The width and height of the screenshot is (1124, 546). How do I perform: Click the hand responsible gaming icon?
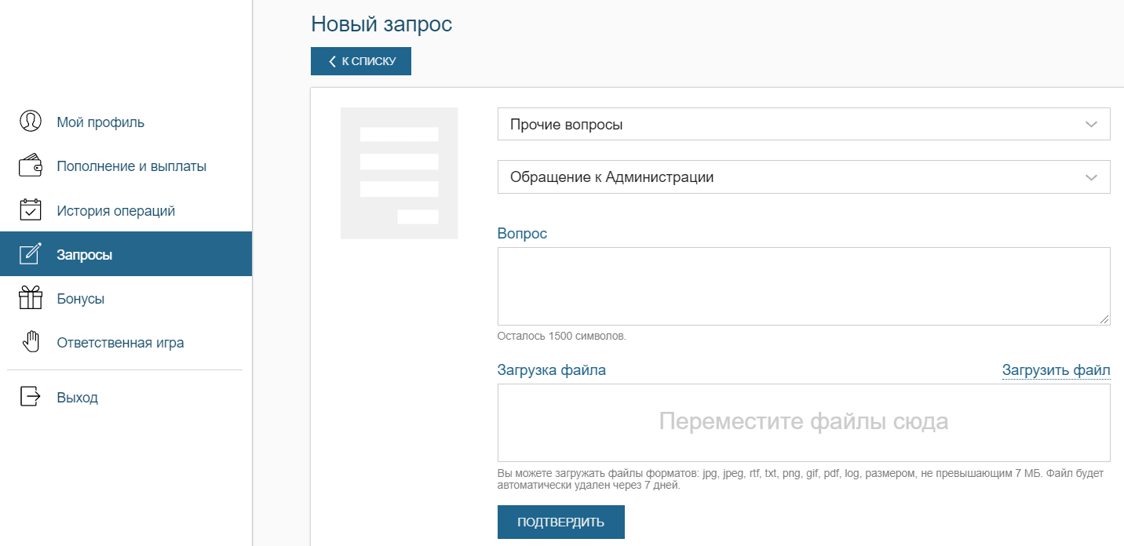pyautogui.click(x=30, y=342)
